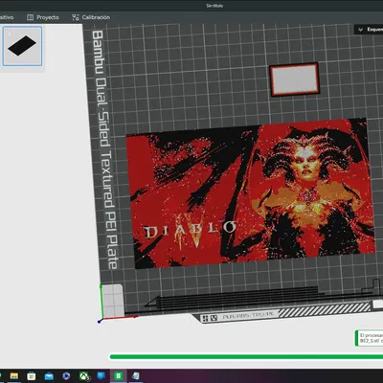Viewport: 383px width, 383px height.
Task: Open Microsoft Store from the taskbar
Action: point(32,376)
